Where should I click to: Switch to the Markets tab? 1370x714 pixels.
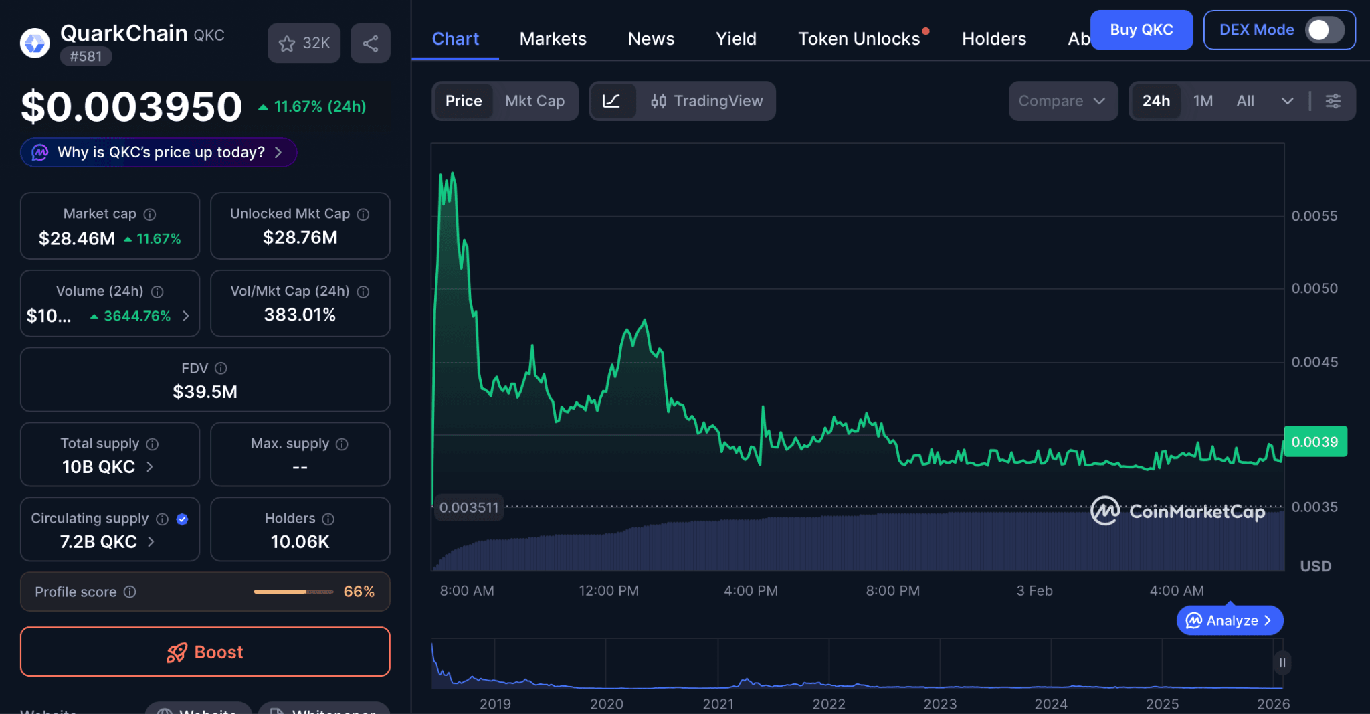point(553,39)
